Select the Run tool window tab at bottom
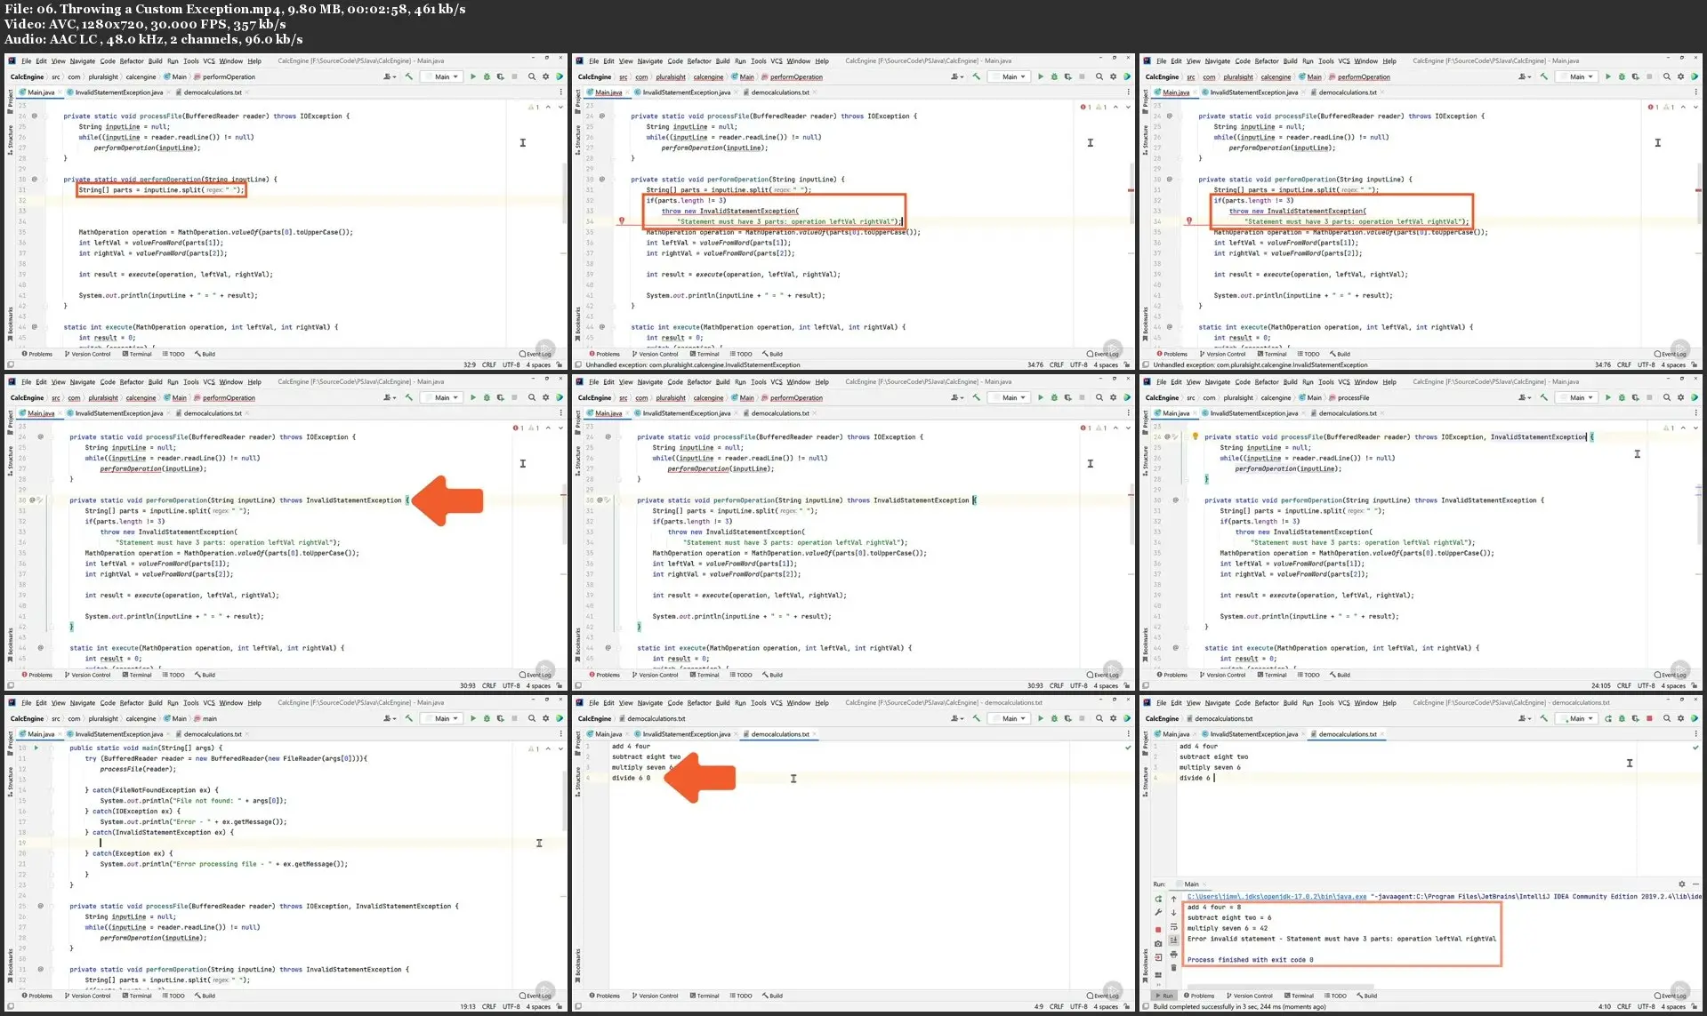 click(x=1163, y=996)
